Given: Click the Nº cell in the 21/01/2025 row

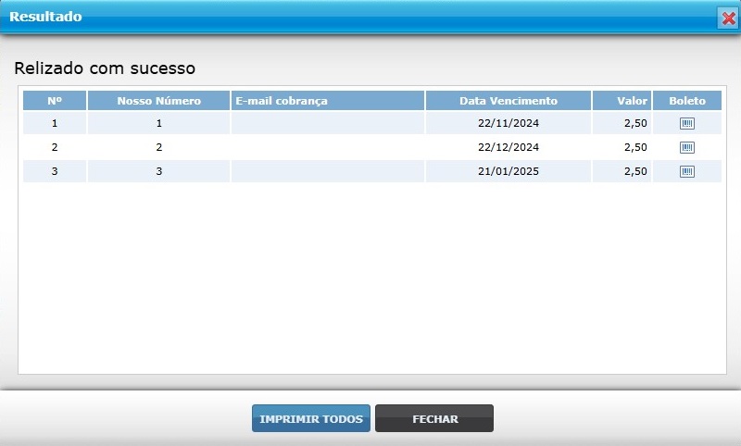Looking at the screenshot, I should 55,171.
